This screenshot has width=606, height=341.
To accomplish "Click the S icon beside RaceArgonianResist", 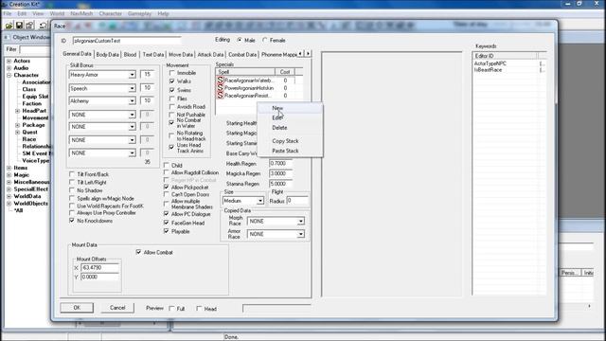I will (221, 95).
